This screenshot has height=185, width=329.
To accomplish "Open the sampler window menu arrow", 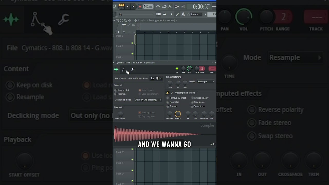I will point(113,63).
